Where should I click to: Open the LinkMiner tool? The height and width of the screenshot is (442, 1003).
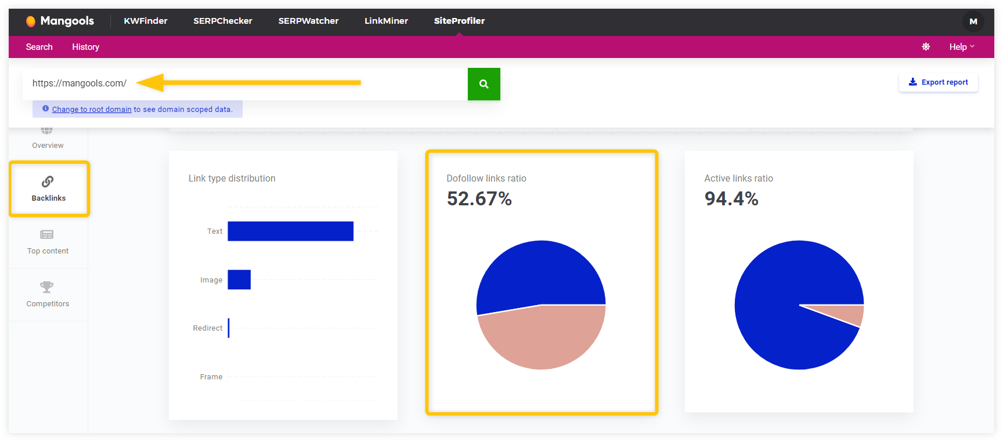pos(386,21)
